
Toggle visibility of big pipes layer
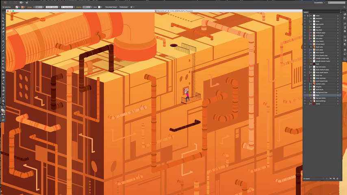tap(305, 30)
